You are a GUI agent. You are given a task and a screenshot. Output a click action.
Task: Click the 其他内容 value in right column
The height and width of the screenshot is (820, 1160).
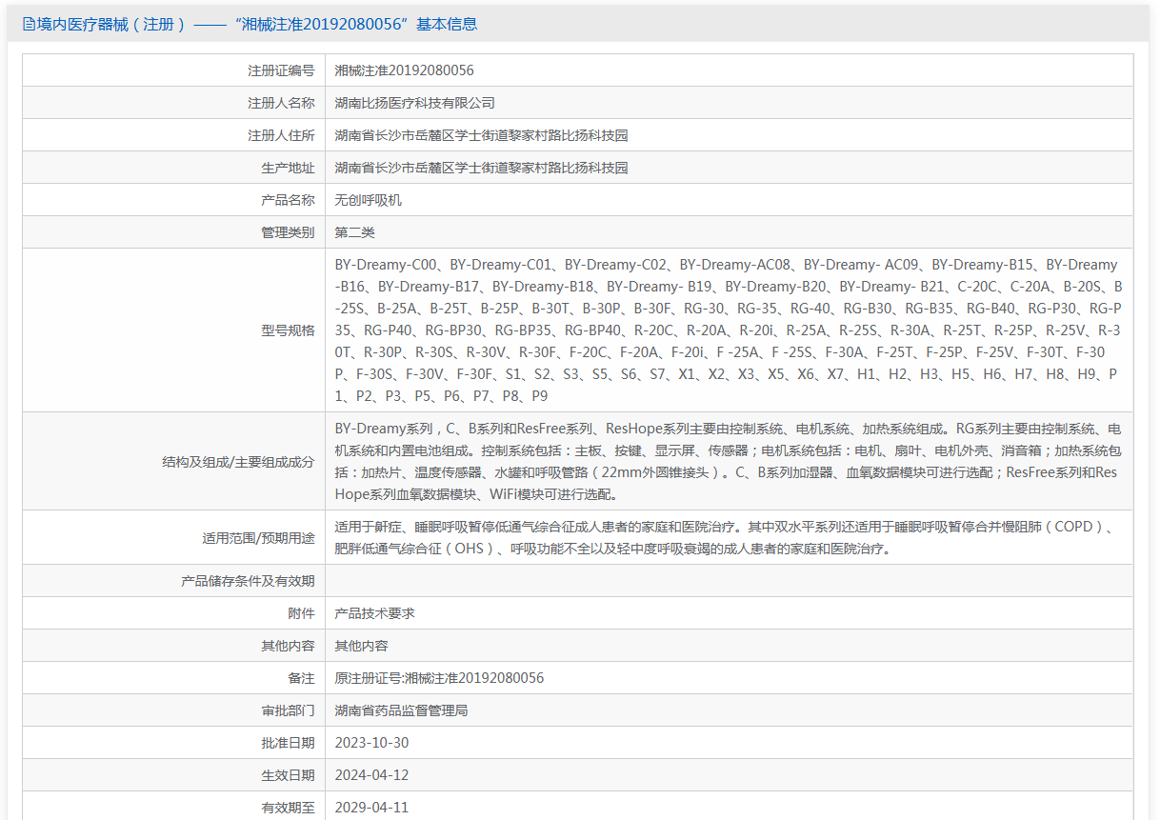[x=362, y=646]
